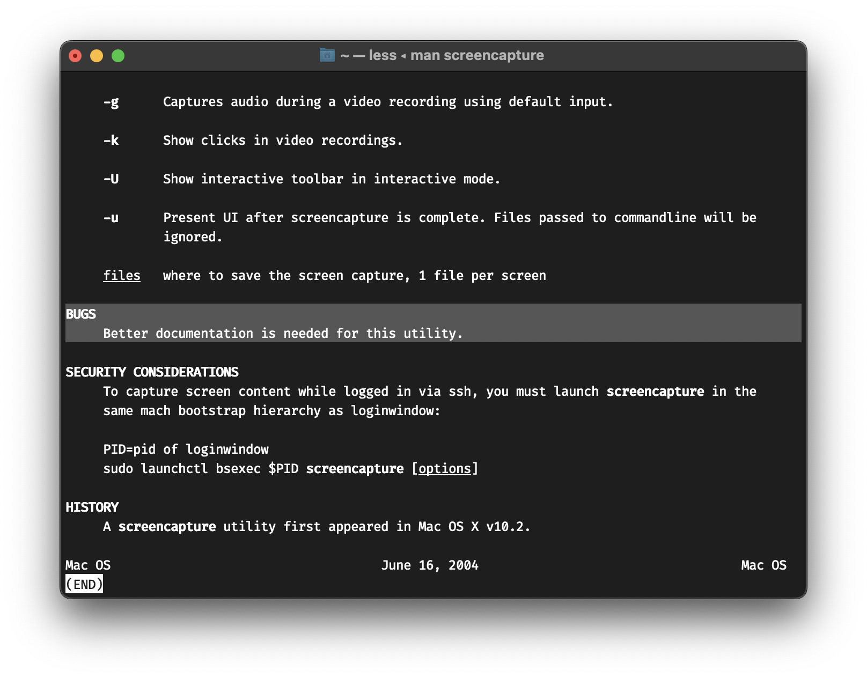Click the (END) pager prompt
Screen dimensions: 867x678
[84, 584]
